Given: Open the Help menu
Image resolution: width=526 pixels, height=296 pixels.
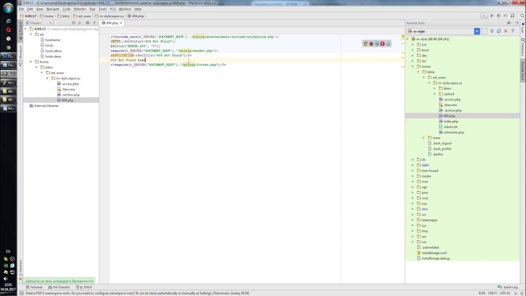Looking at the screenshot, I should (138, 9).
